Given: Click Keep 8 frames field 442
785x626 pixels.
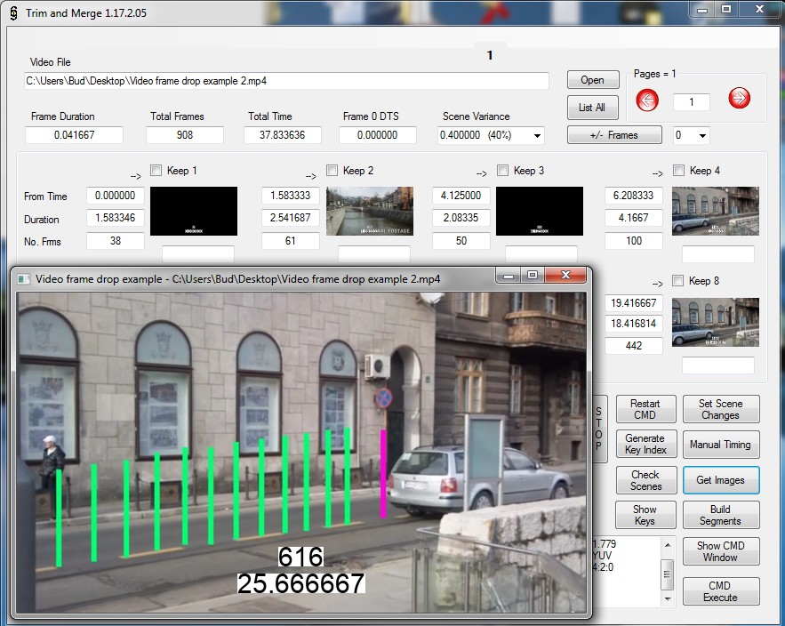Looking at the screenshot, I should tap(634, 346).
